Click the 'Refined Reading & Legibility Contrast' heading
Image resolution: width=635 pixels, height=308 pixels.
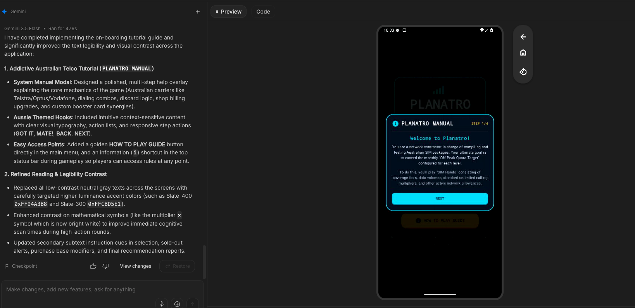point(59,174)
